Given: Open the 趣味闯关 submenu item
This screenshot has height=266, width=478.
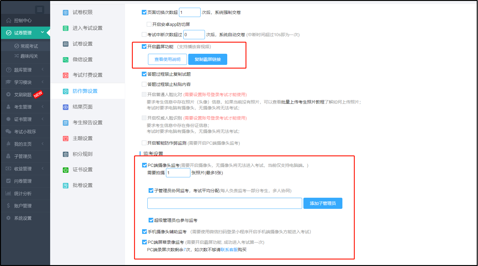Looking at the screenshot, I should 26,56.
